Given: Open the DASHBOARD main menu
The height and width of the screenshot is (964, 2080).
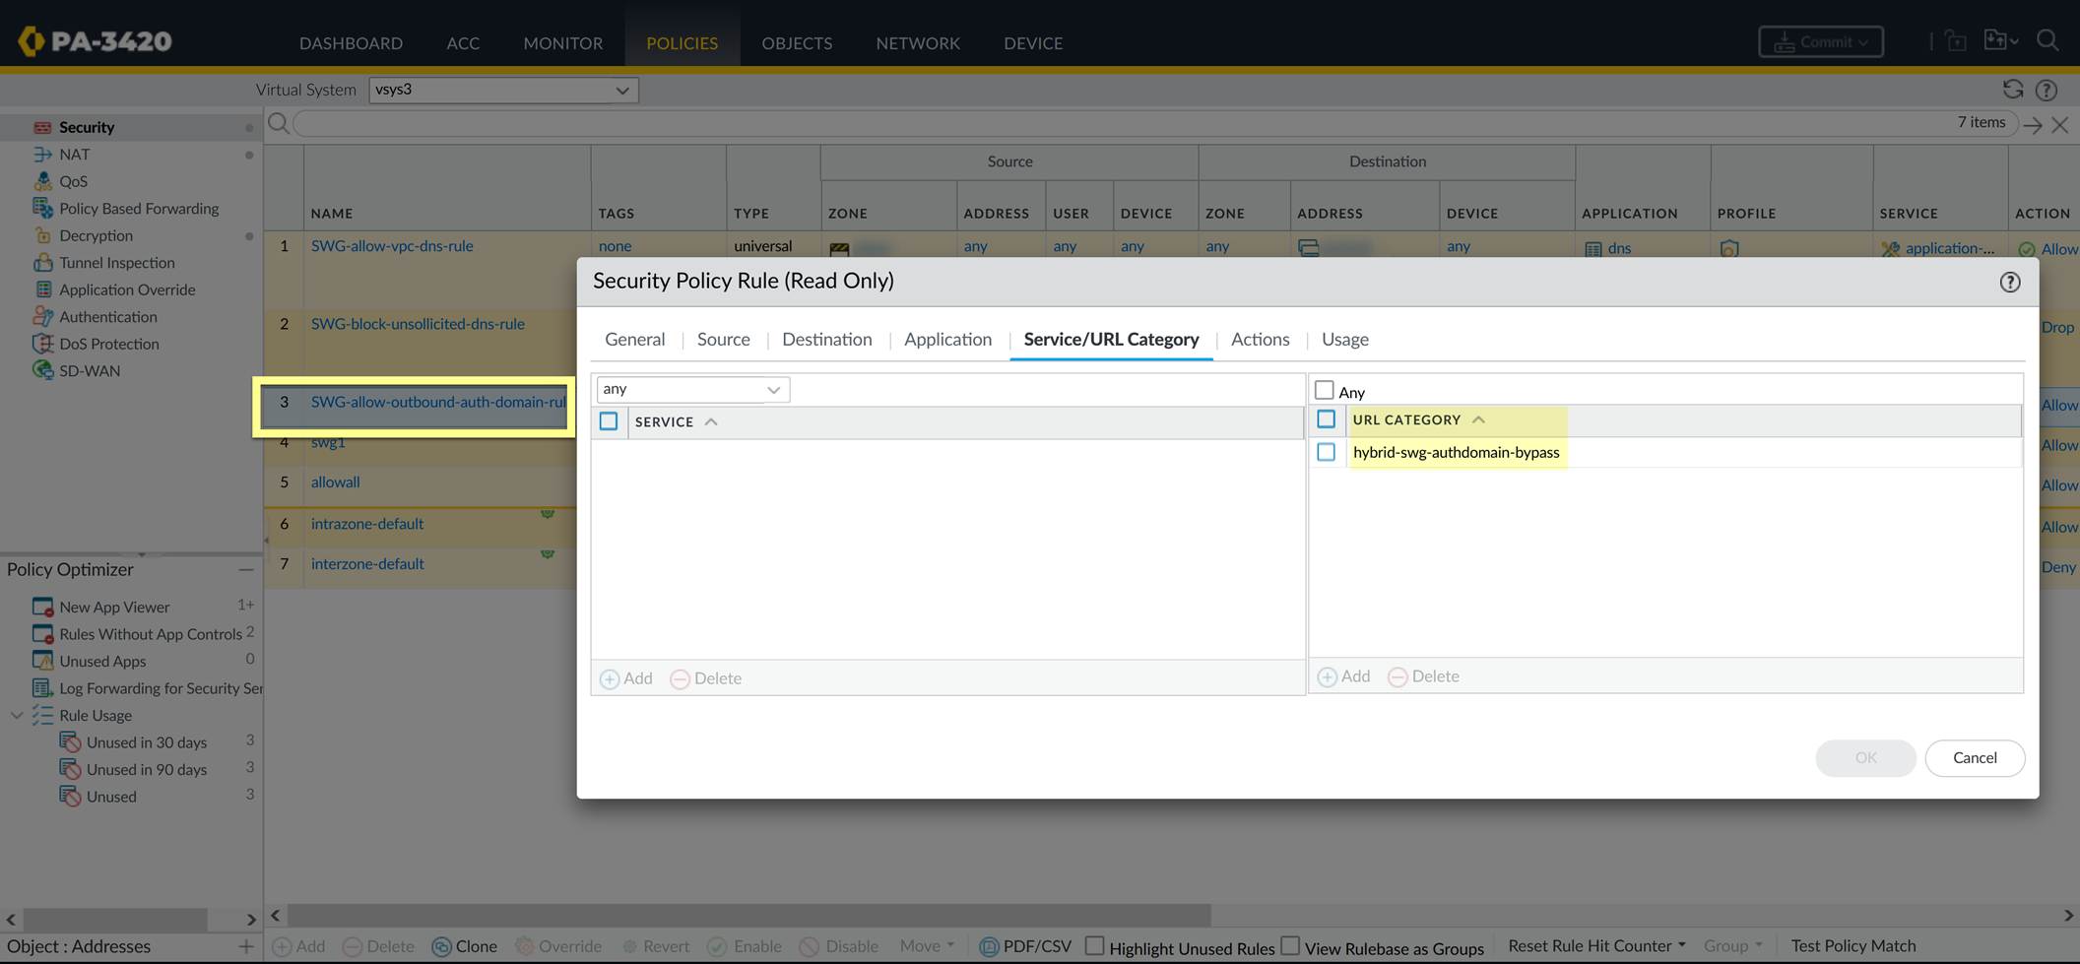Looking at the screenshot, I should [351, 43].
